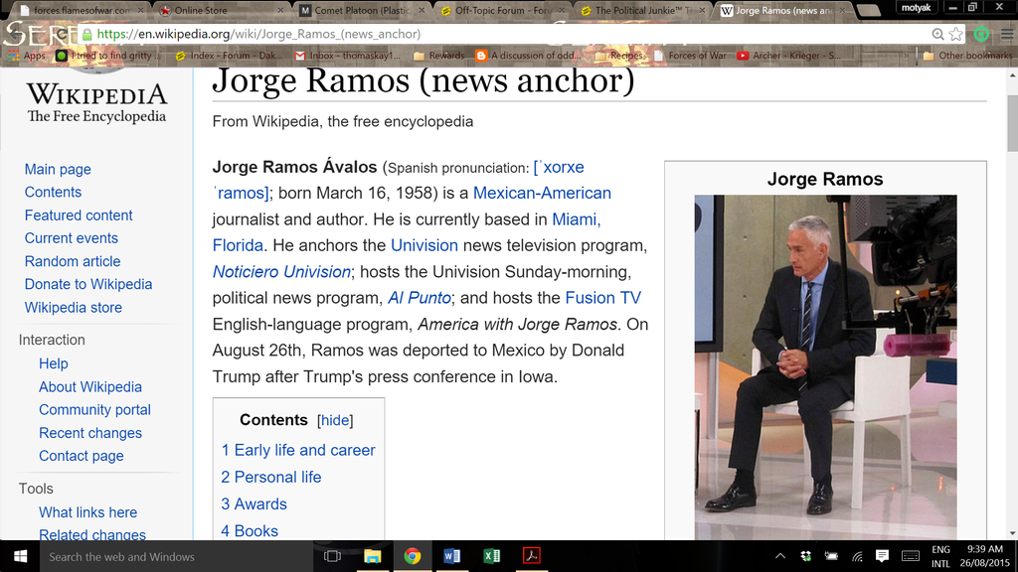Screen dimensions: 1018x572
Task: Open Recent changes in sidebar
Action: point(90,433)
